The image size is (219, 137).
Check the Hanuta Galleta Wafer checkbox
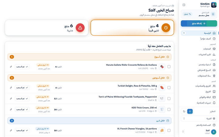(169, 67)
